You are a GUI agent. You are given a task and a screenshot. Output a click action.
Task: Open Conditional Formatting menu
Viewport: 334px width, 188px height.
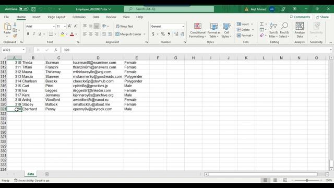[198, 30]
